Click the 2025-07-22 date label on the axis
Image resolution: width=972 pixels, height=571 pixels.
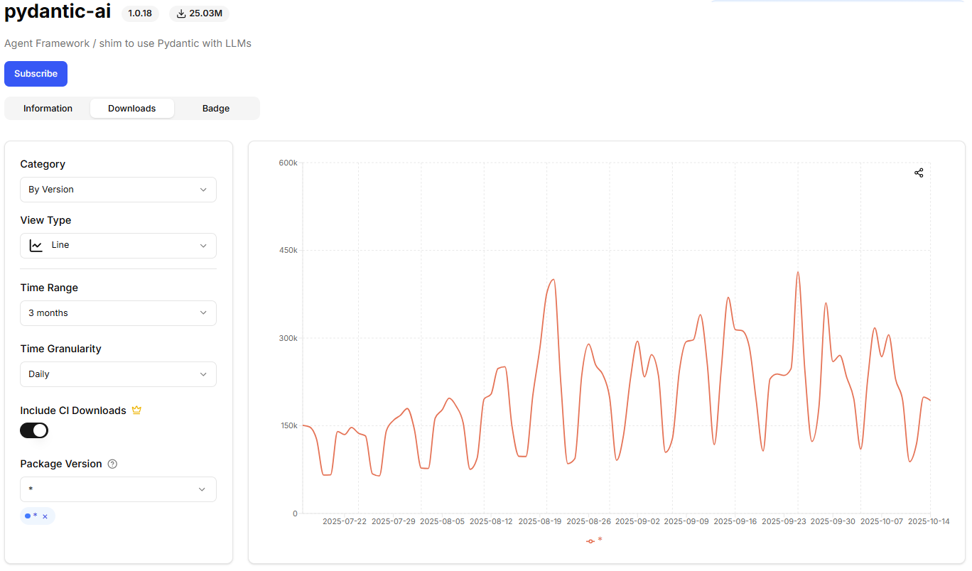(x=345, y=521)
